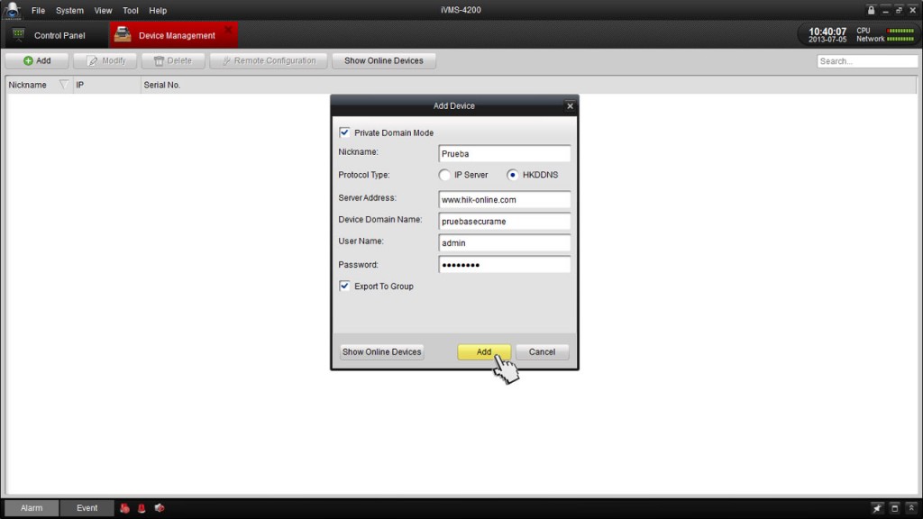The image size is (923, 519).
Task: Close the Add Device dialog
Action: pos(570,106)
